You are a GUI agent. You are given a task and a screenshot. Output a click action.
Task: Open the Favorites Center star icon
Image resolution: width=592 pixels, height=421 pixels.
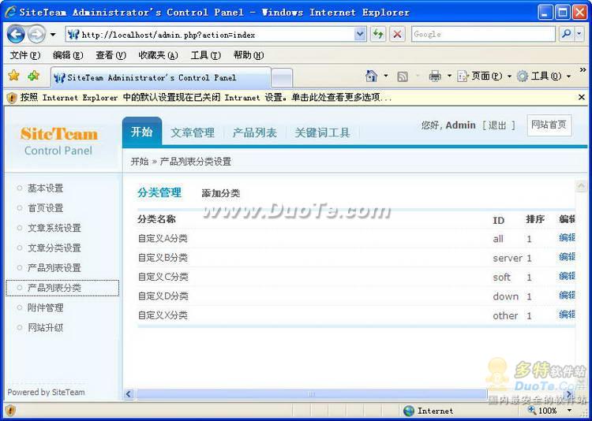(x=13, y=76)
